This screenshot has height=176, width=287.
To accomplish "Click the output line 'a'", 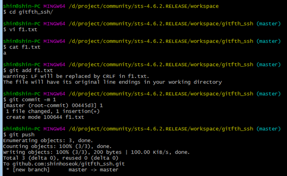I will point(5,53).
